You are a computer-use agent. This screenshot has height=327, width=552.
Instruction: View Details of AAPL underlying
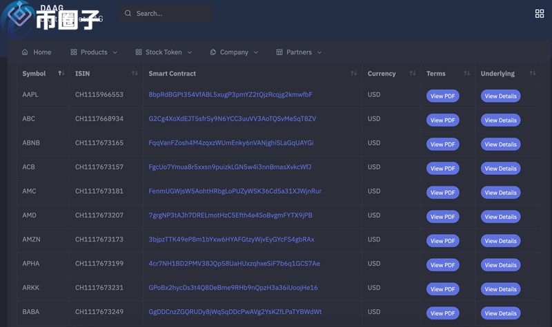tap(500, 96)
